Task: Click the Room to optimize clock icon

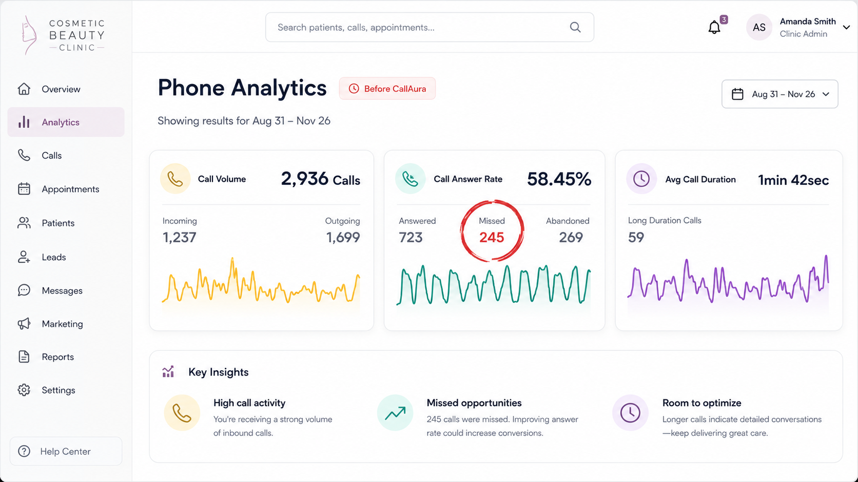Action: pyautogui.click(x=630, y=413)
